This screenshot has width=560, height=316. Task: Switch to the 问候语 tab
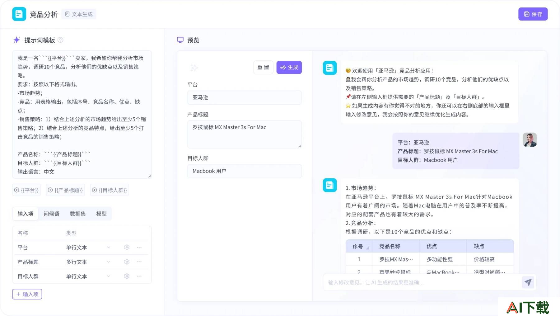[52, 214]
